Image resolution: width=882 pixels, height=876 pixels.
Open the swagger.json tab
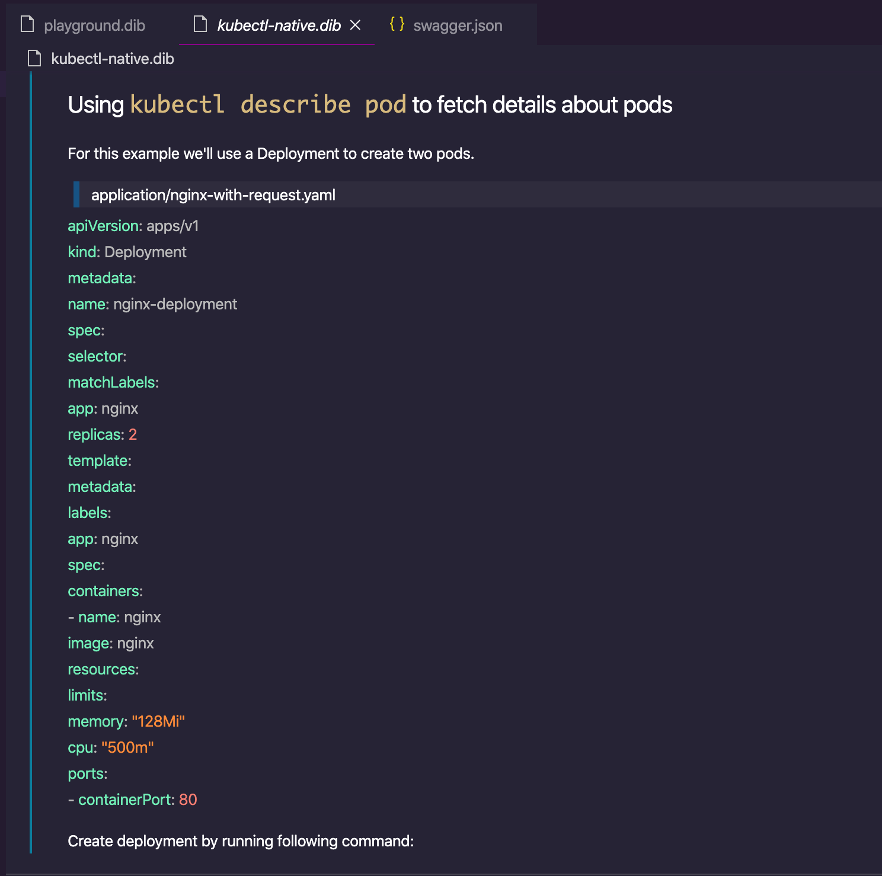[458, 25]
